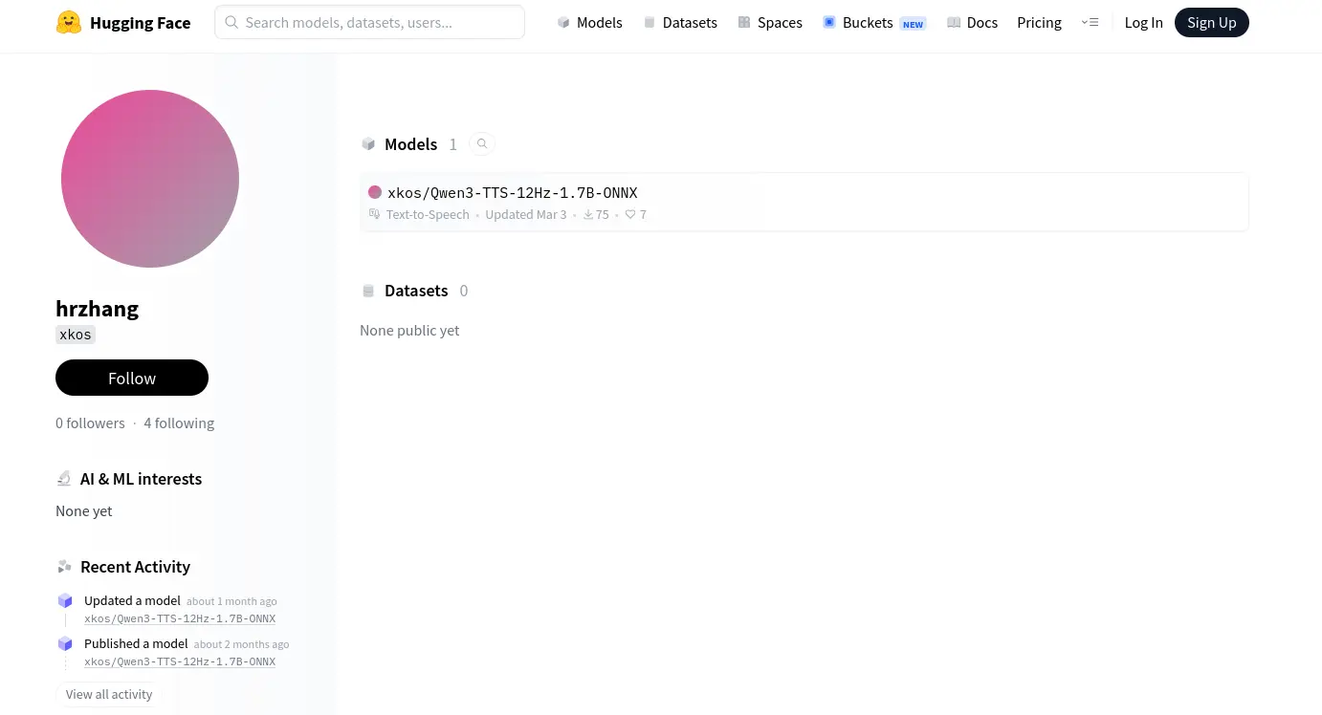Open the Datasets page from navigation

tap(679, 22)
